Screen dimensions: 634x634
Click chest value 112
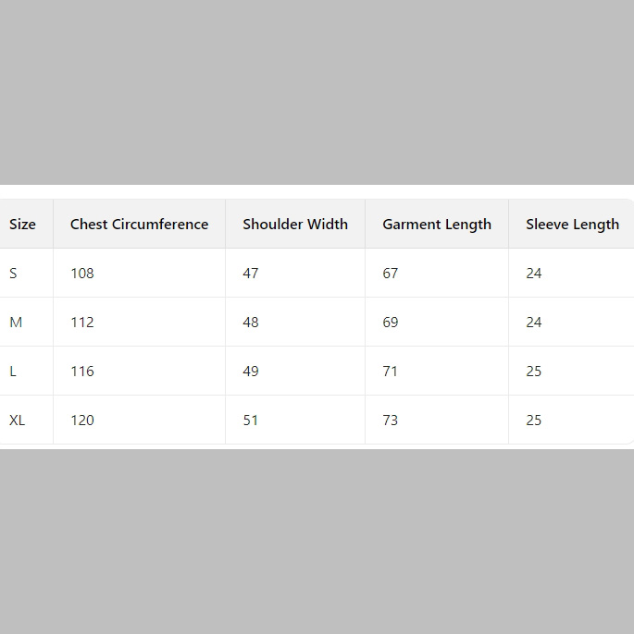(x=82, y=323)
